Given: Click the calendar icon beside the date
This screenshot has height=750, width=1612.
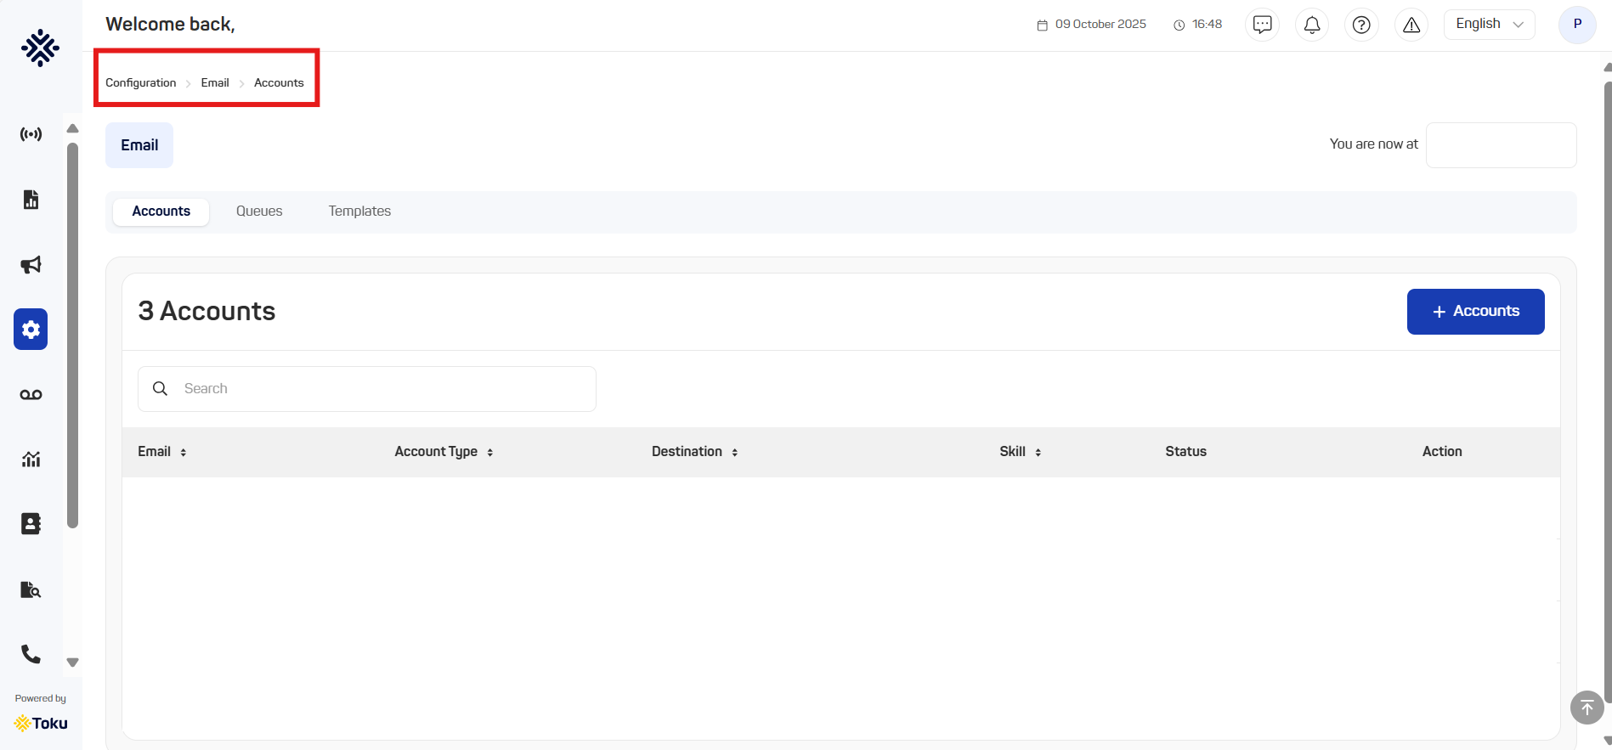Looking at the screenshot, I should (1043, 25).
